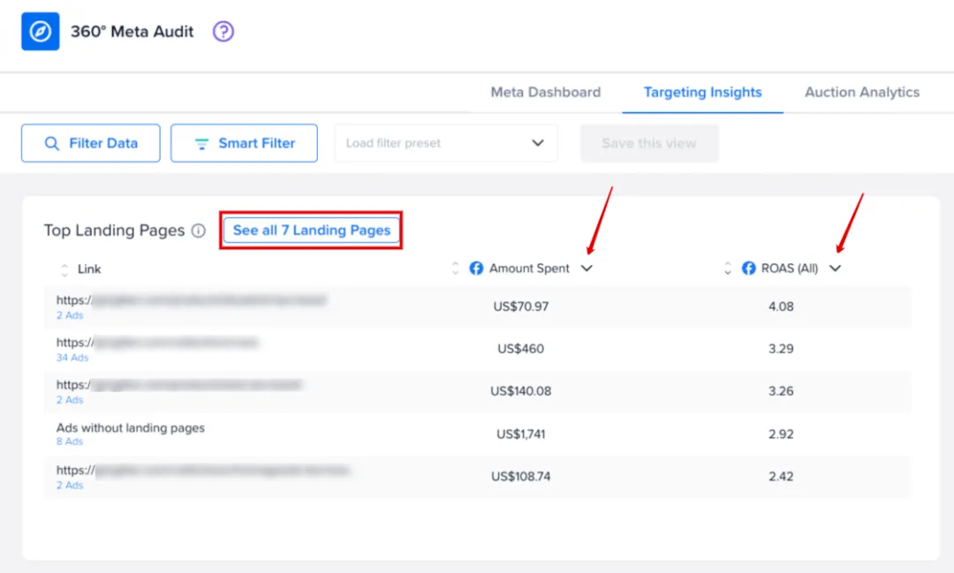Open the Auction Analytics tab
The height and width of the screenshot is (573, 954).
[x=862, y=92]
